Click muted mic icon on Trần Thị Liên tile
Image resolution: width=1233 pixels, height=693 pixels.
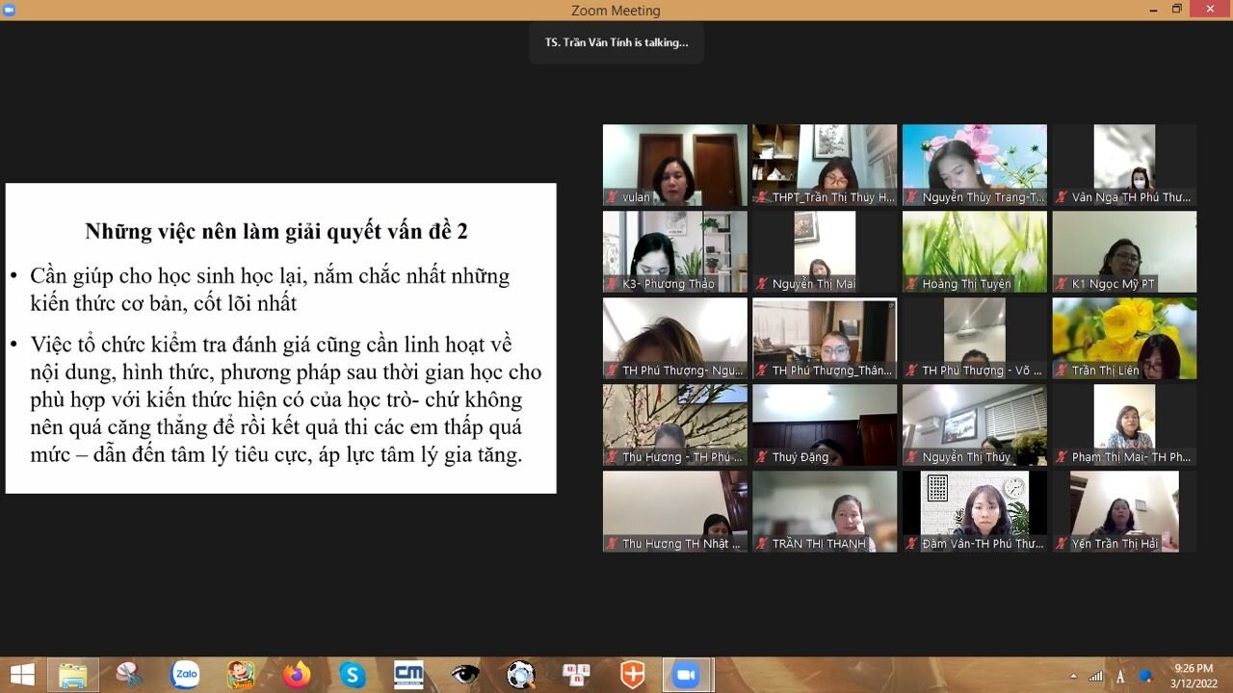[x=1061, y=371]
